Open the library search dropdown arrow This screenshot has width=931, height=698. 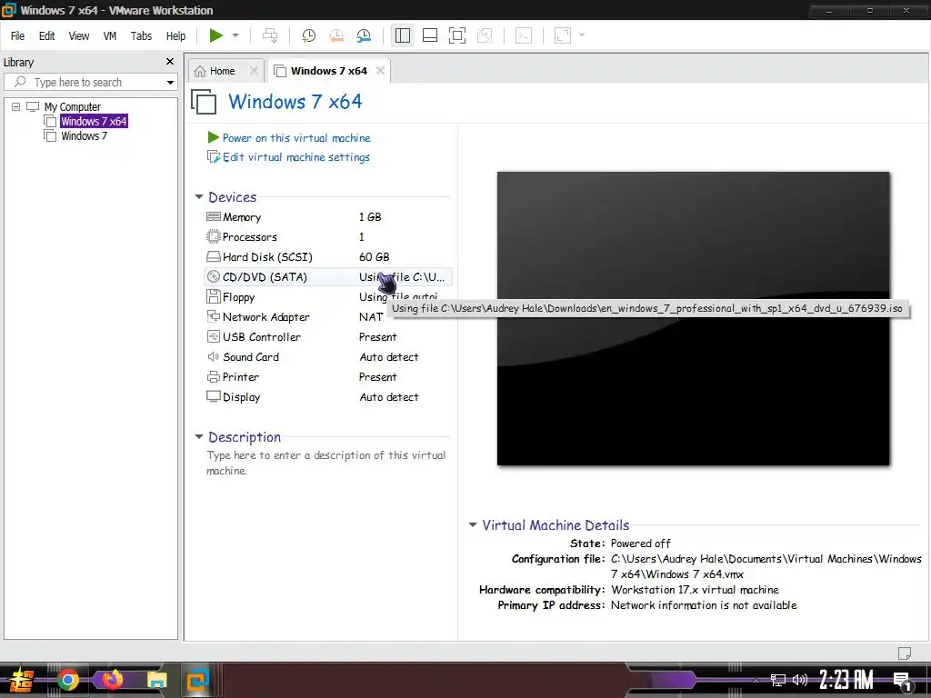tap(170, 83)
